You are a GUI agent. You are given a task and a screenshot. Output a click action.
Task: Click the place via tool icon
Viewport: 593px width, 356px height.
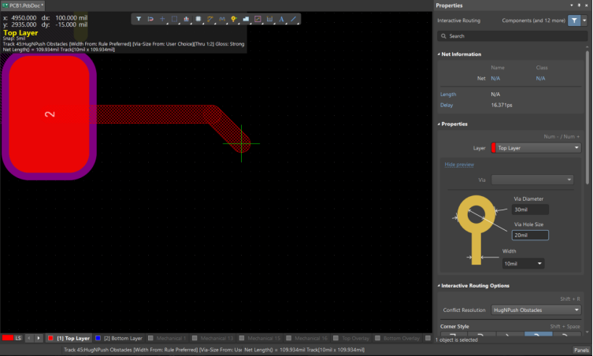(234, 19)
